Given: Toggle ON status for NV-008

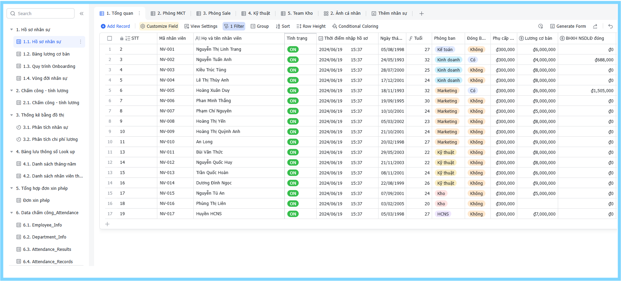Looking at the screenshot, I should pyautogui.click(x=293, y=122).
